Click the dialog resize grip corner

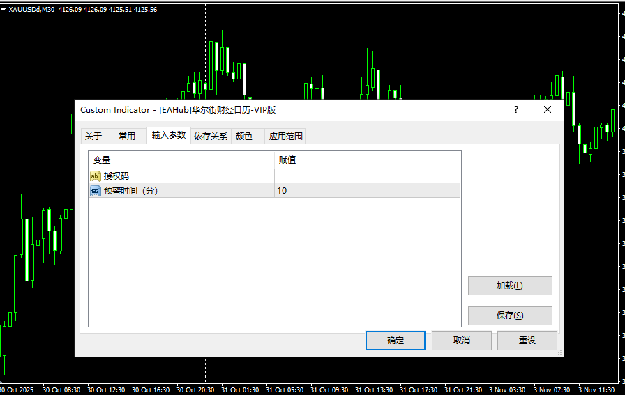[x=559, y=353]
